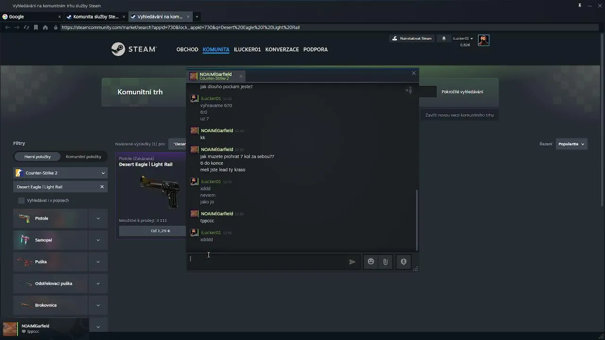The height and width of the screenshot is (340, 605).
Task: Switch to the Komunita služby Steam tab
Action: (x=96, y=17)
